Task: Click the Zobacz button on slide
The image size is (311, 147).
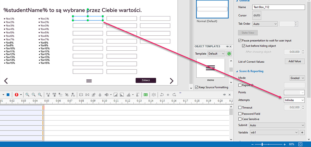Action: pos(146,80)
